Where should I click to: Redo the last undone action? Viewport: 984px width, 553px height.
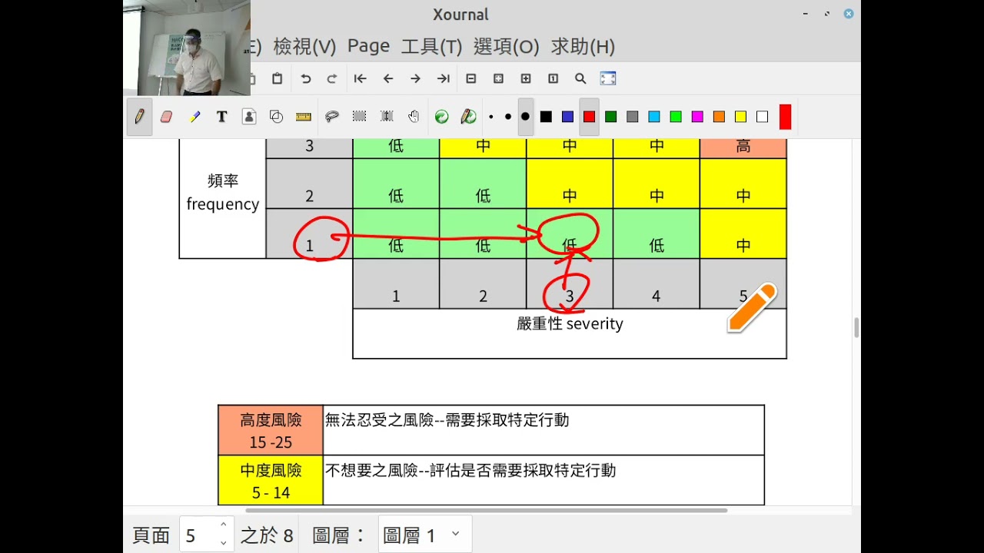pos(332,78)
